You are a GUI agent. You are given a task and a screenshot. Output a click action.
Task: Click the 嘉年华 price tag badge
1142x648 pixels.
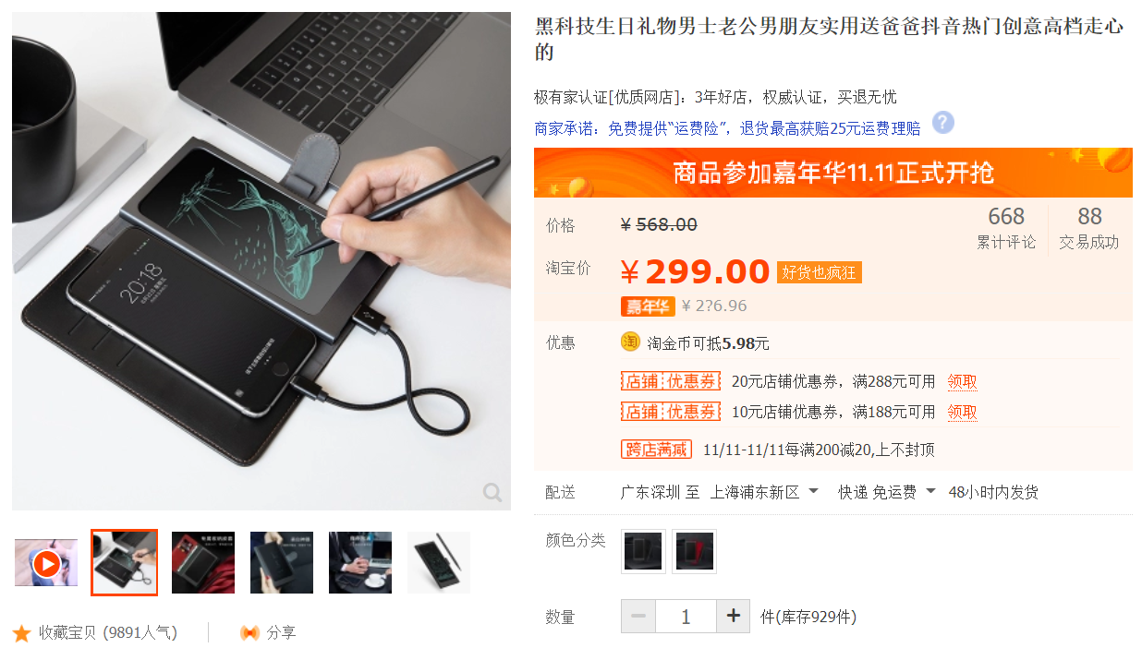648,306
